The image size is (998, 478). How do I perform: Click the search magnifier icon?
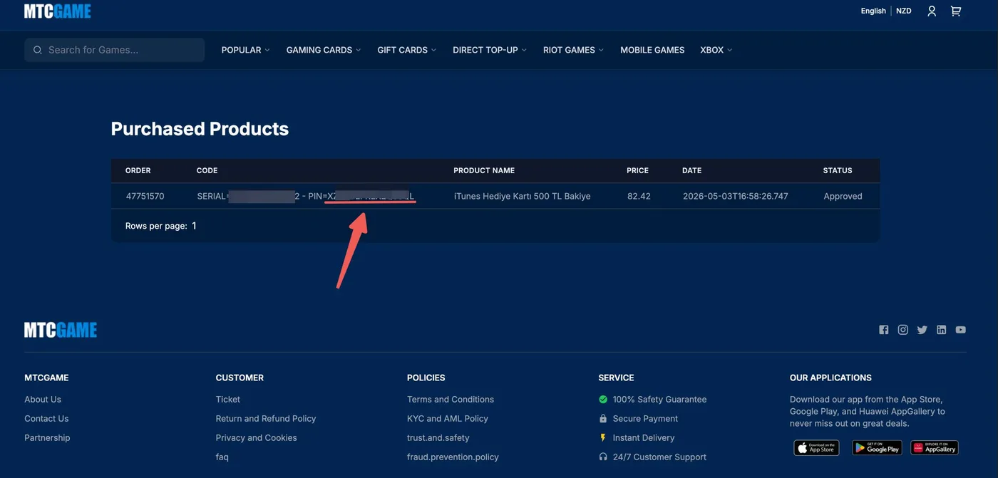38,50
